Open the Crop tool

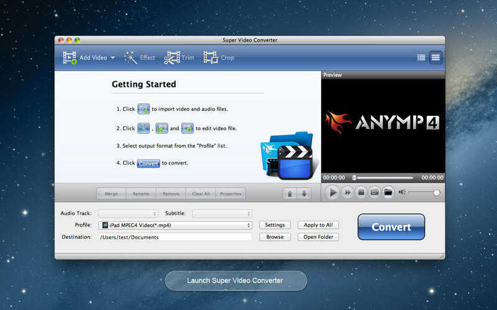click(211, 58)
